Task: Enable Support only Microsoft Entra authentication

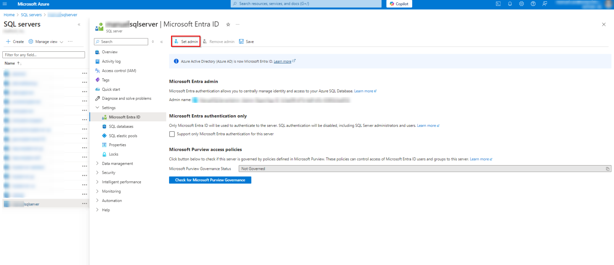Action: click(x=172, y=134)
